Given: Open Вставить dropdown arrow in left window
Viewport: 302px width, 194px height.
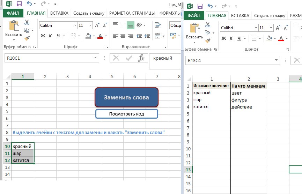Looking at the screenshot, I should coord(14,40).
